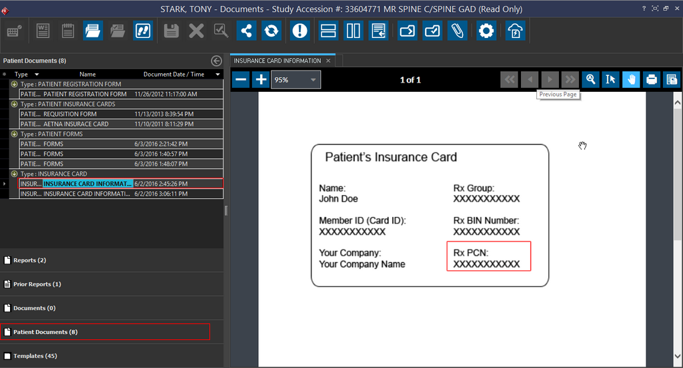Switch to horizontal split layout icon

[327, 31]
